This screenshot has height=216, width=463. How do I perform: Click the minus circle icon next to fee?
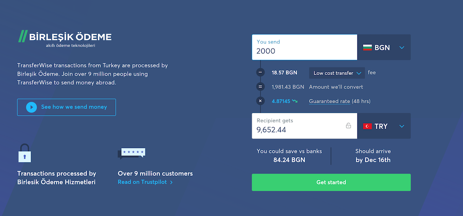point(260,72)
